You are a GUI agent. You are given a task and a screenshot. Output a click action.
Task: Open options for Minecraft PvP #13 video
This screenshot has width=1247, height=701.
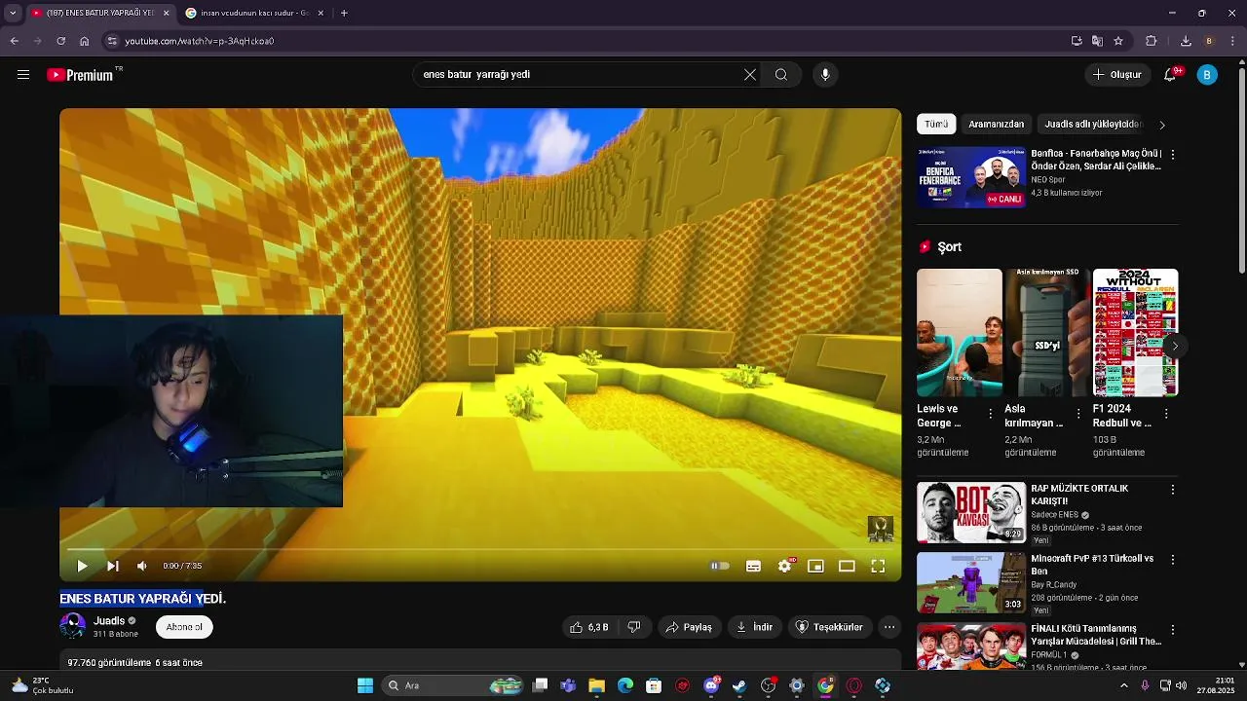click(x=1173, y=560)
